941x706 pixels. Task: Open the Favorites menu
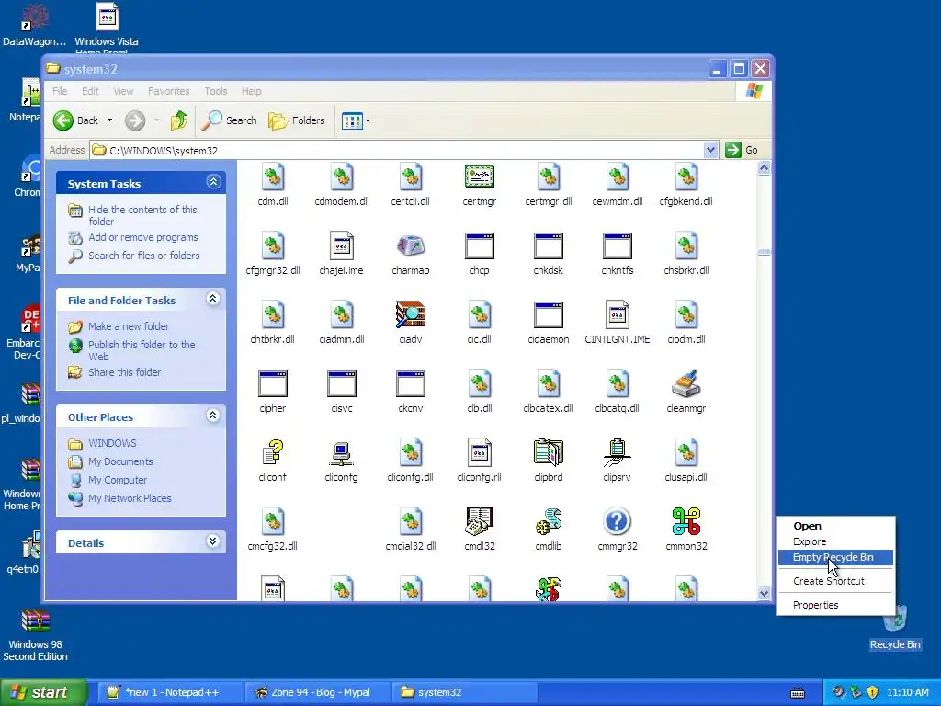tap(169, 91)
